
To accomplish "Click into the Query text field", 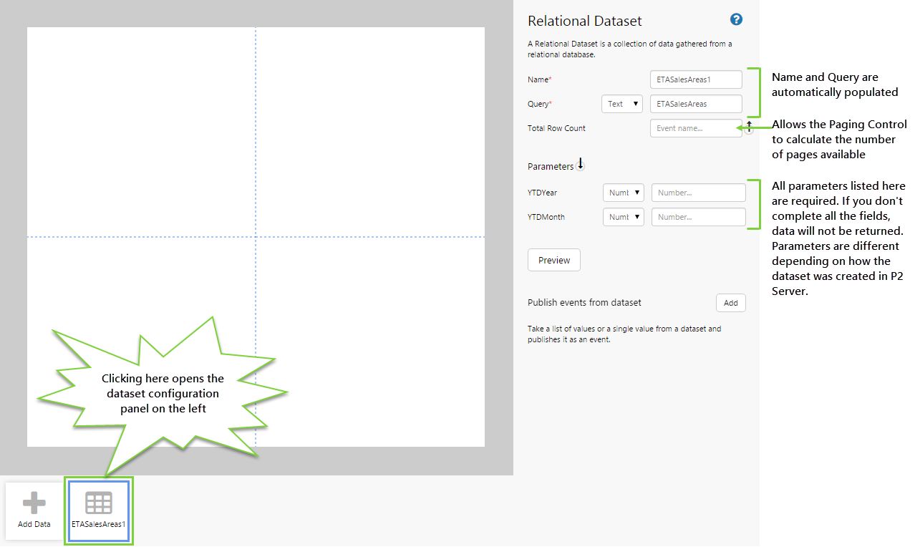I will [x=695, y=104].
